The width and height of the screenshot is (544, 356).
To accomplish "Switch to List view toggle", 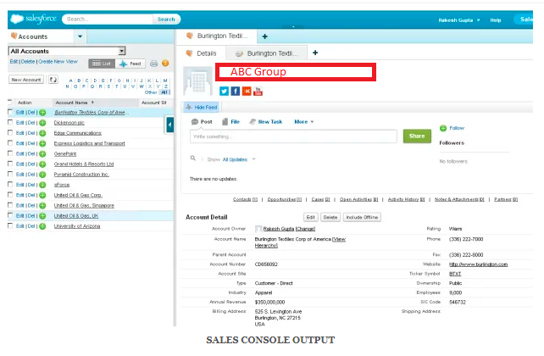I will click(102, 64).
